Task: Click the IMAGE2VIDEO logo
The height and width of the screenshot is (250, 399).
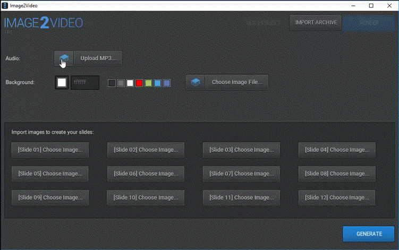Action: click(43, 23)
